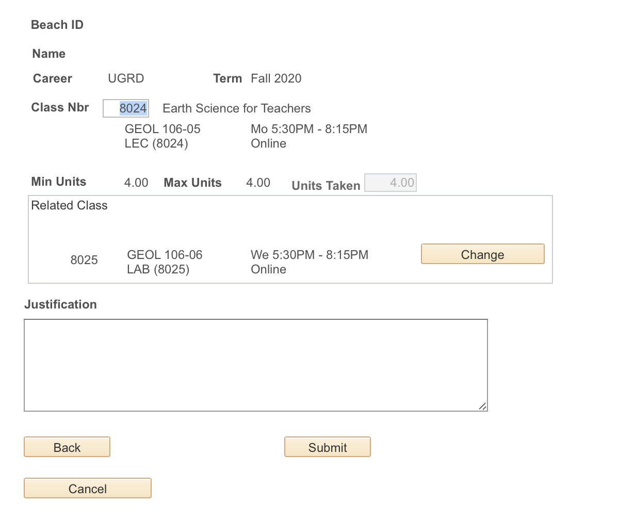Click the 'GEOL 106-05' lecture text
Viewport: 618px width, 520px height.
tap(162, 129)
